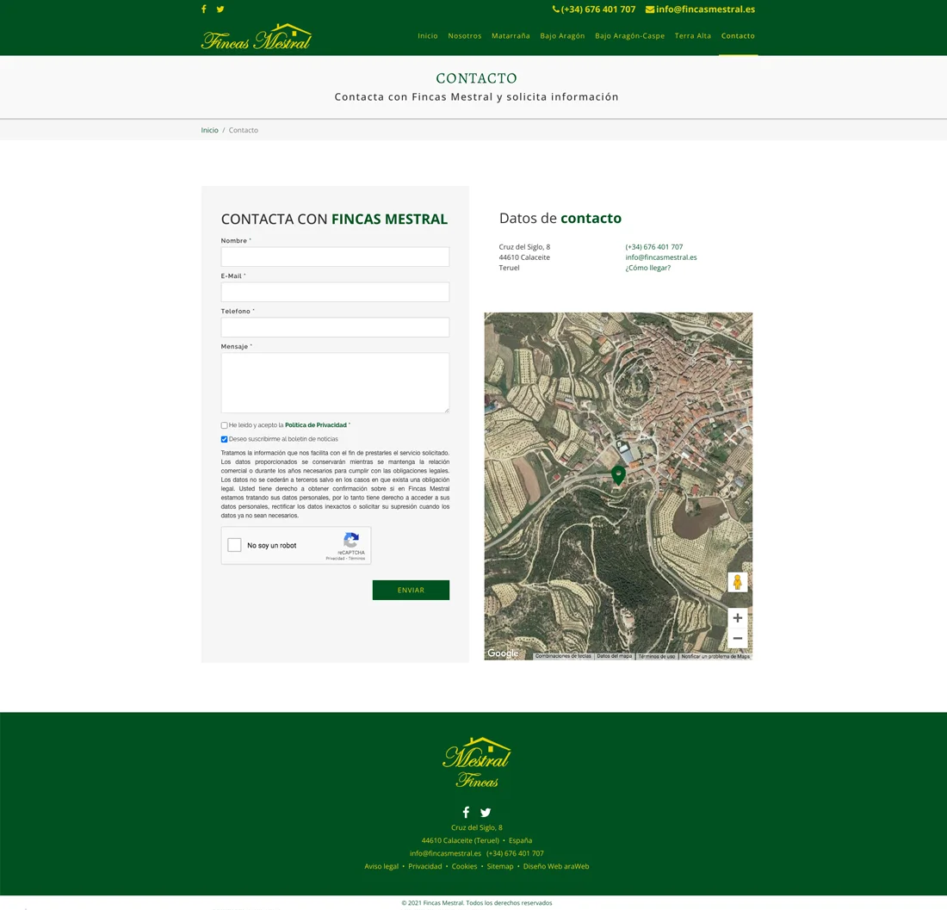
Task: Zoom in the map with plus button
Action: 738,618
